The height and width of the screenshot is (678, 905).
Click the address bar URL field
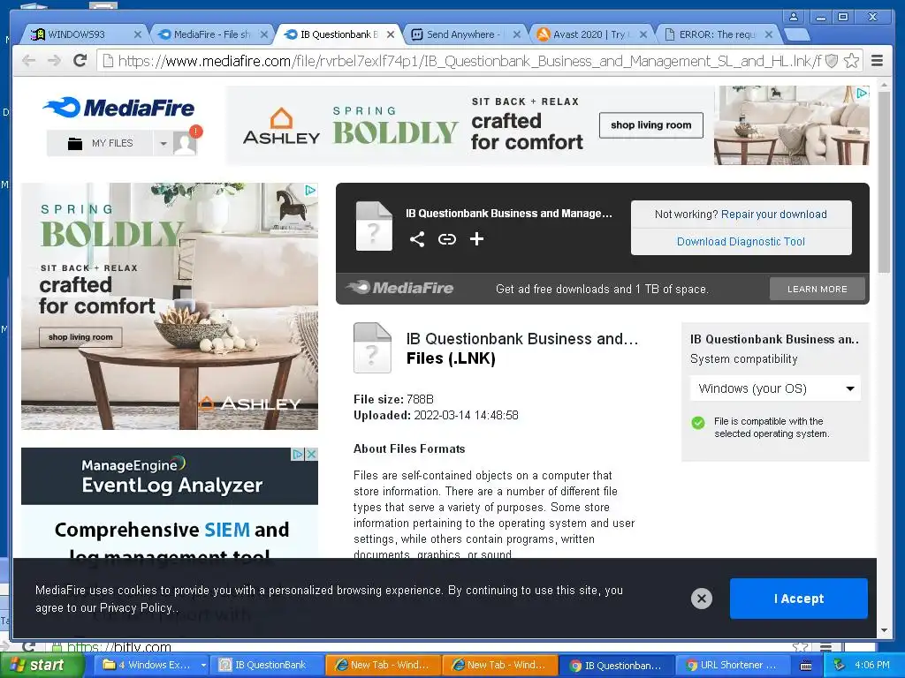pyautogui.click(x=468, y=61)
